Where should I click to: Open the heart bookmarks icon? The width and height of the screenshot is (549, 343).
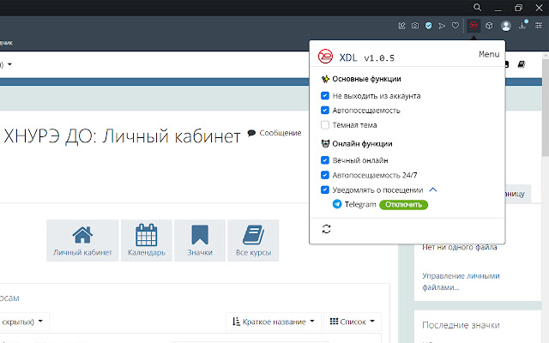[x=455, y=26]
